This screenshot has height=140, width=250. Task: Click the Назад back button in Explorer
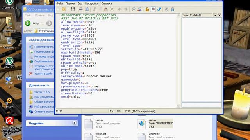[32, 23]
